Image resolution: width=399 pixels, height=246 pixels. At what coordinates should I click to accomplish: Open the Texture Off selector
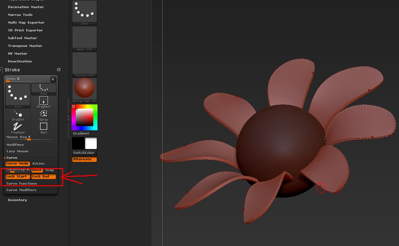[84, 64]
